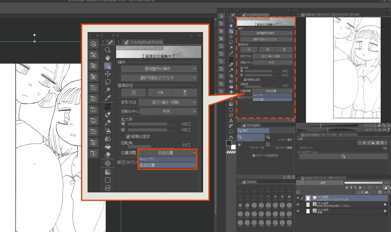The width and height of the screenshot is (391, 232).
Task: Open palette color dropdown left of blend mode
Action: (301, 183)
